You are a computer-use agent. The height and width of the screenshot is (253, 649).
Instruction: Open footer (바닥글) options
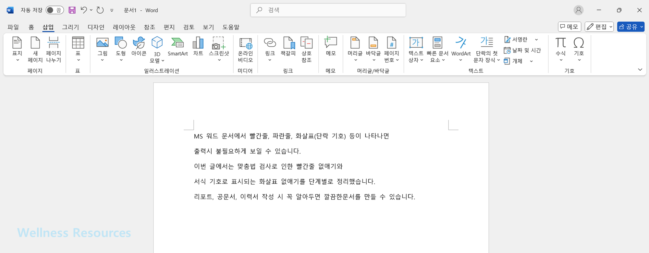pos(373,49)
